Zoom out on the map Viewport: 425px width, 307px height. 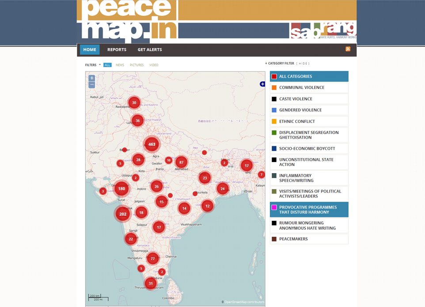pyautogui.click(x=92, y=85)
